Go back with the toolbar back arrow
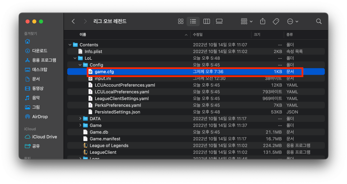Viewport: 347px width, 184px height. pos(73,21)
